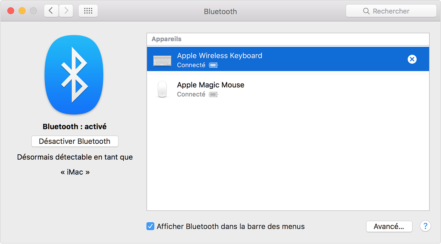Click the Bluetooth : activé status label
The height and width of the screenshot is (244, 441).
74,126
